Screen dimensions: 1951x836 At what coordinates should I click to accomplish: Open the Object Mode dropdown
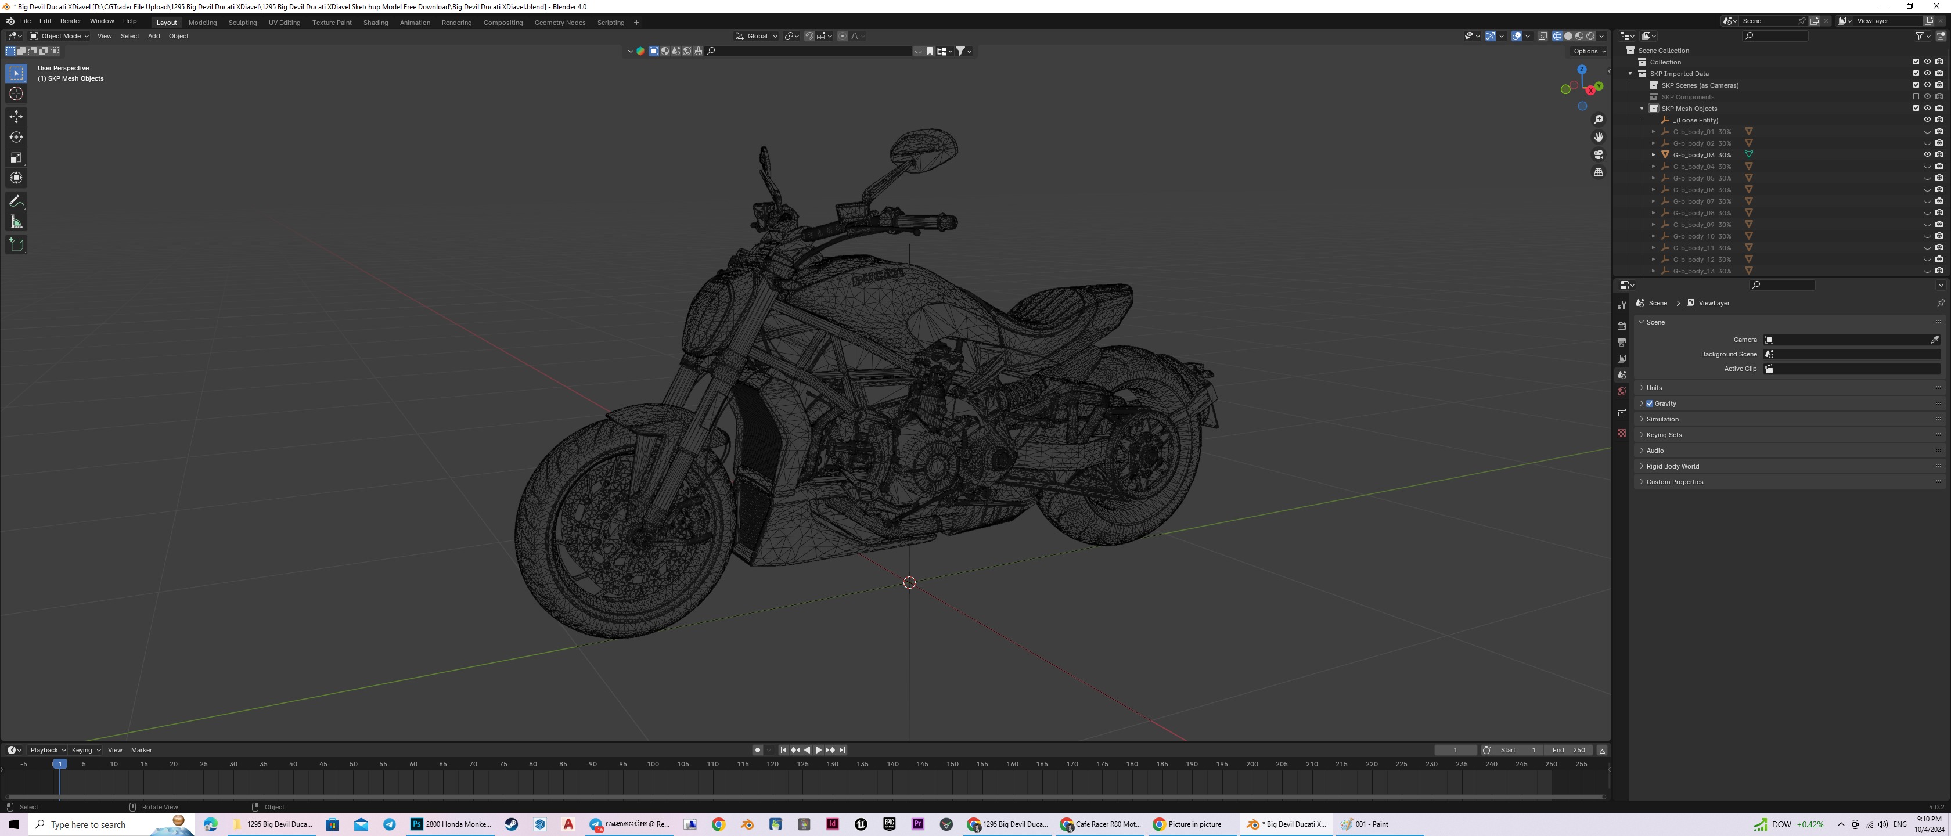[59, 35]
